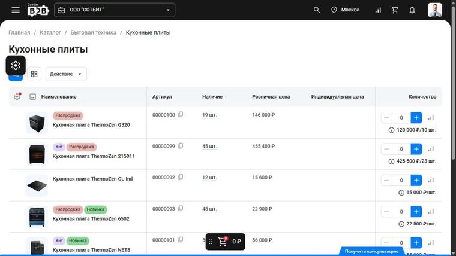The image size is (456, 256).
Task: Open the hamburger main menu
Action: [x=16, y=10]
